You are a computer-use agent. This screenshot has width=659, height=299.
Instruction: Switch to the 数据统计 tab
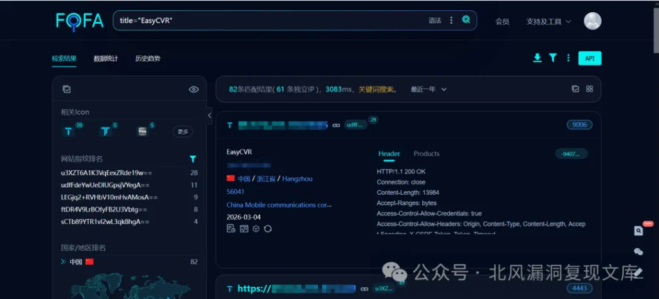click(106, 59)
